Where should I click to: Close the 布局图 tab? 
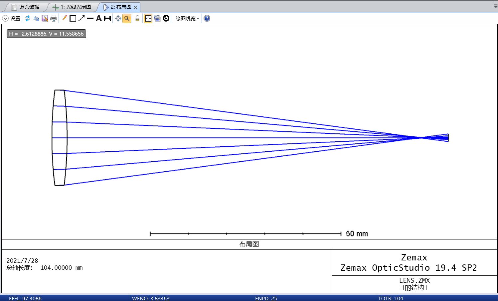tap(135, 7)
